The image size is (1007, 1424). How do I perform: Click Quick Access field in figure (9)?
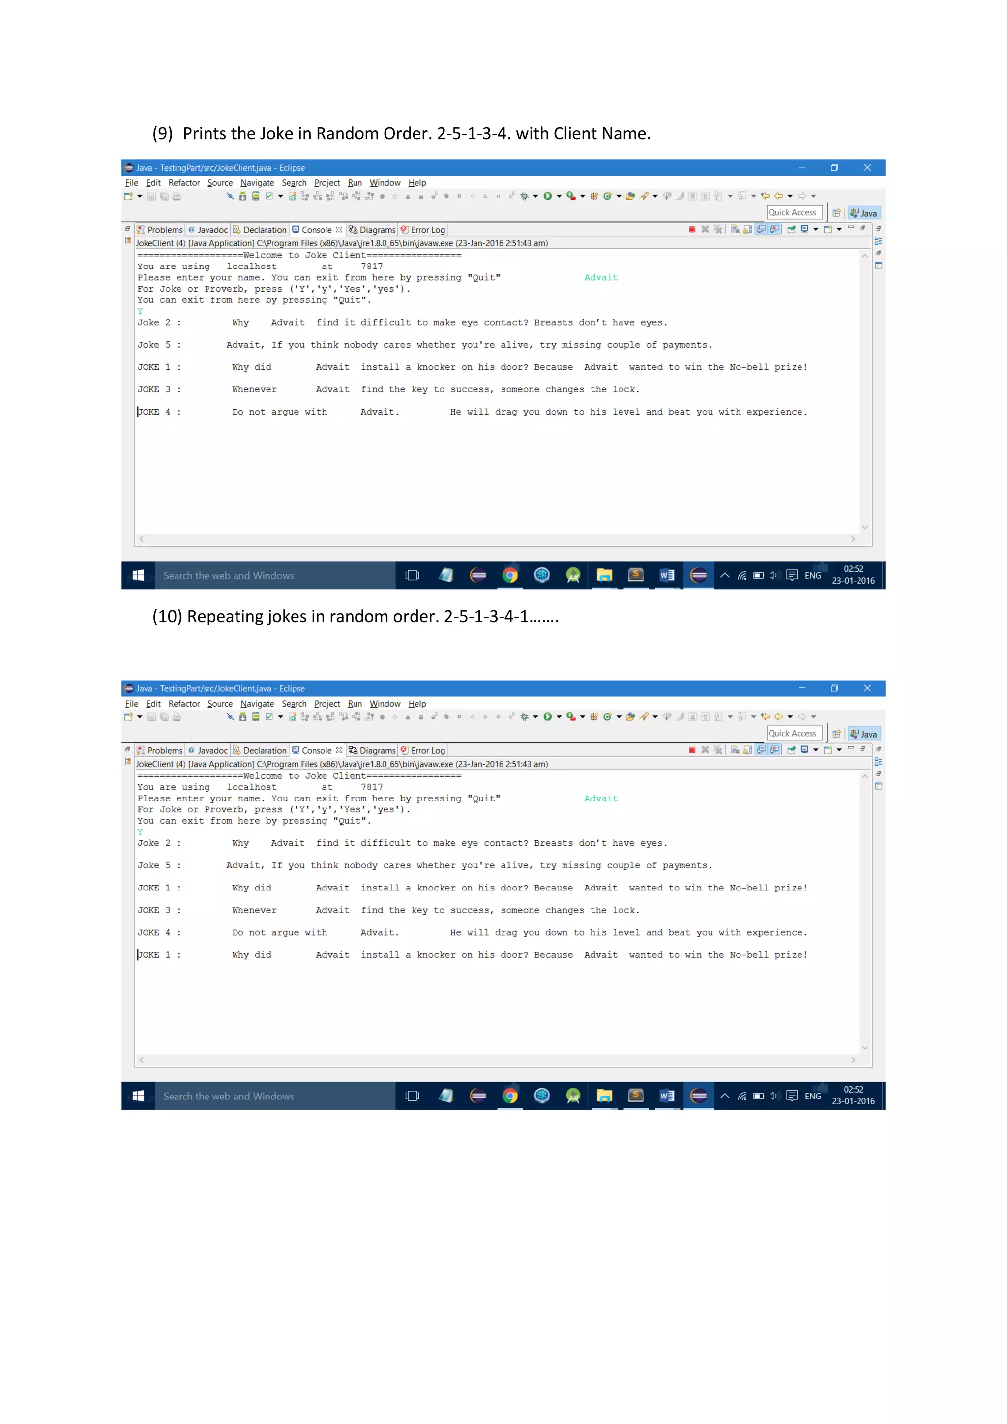794,213
